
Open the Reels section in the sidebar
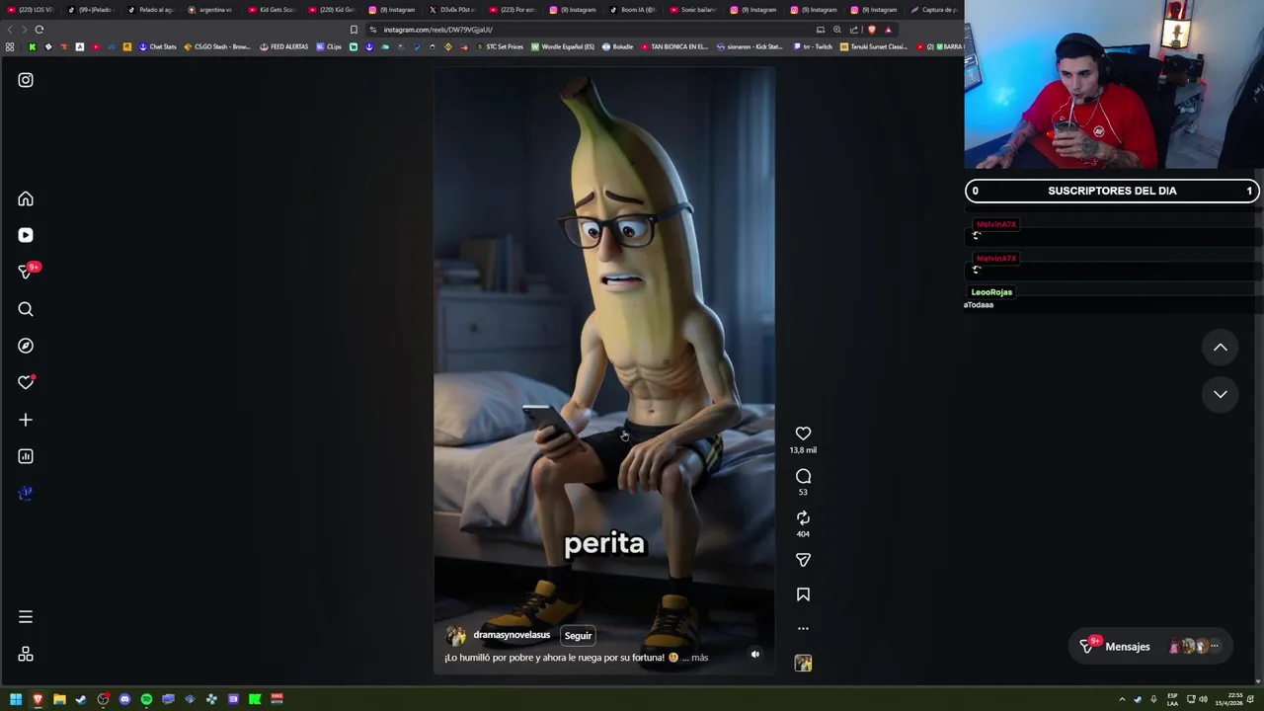click(26, 235)
